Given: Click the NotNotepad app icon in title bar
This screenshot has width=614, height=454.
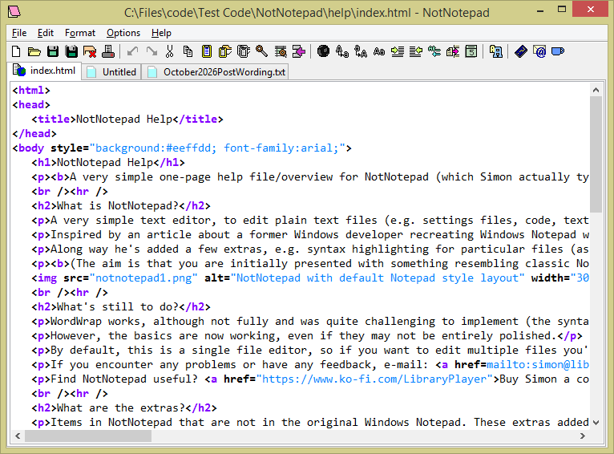Looking at the screenshot, I should click(14, 12).
